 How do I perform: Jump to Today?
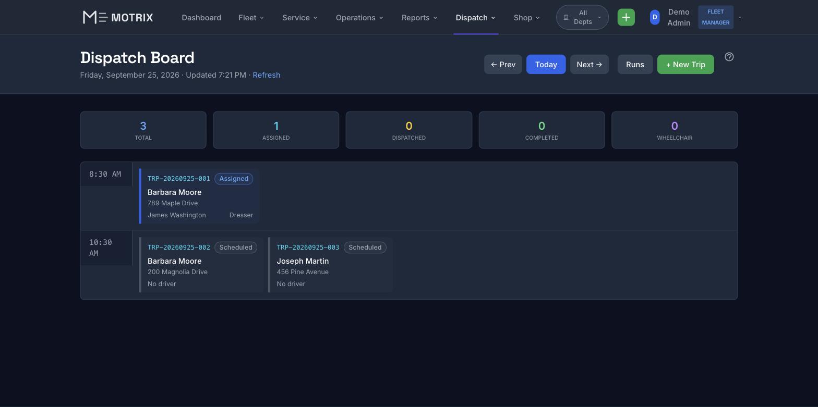(546, 64)
